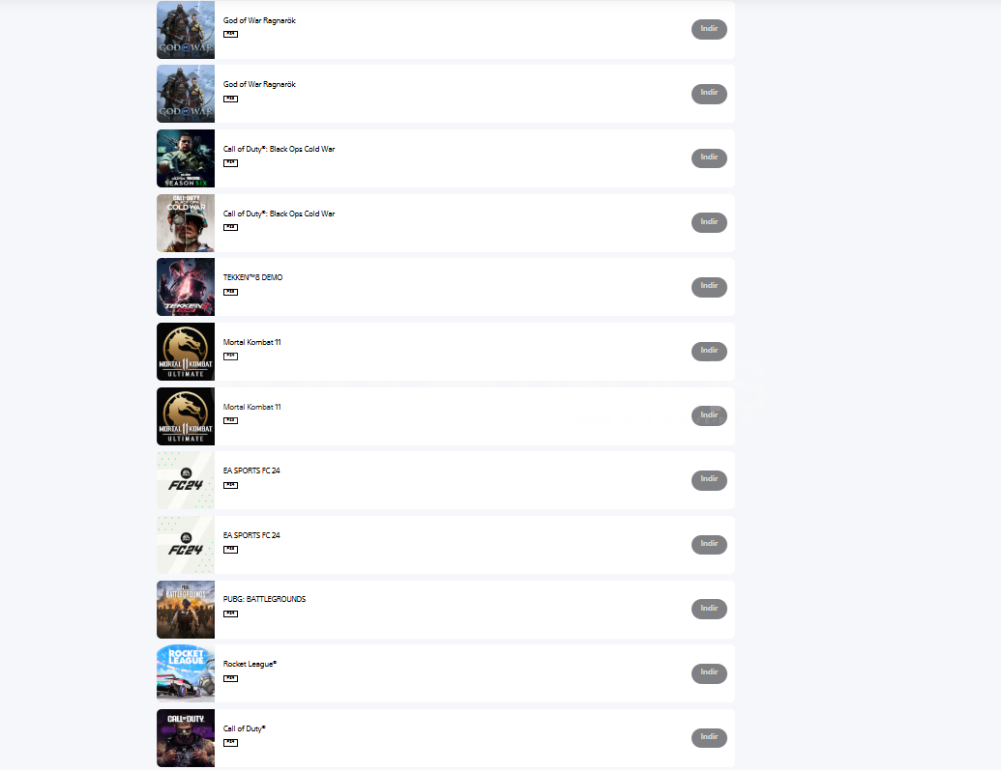
Task: Click İndir for PUBG: BATTLEGROUNDS
Action: tap(709, 609)
